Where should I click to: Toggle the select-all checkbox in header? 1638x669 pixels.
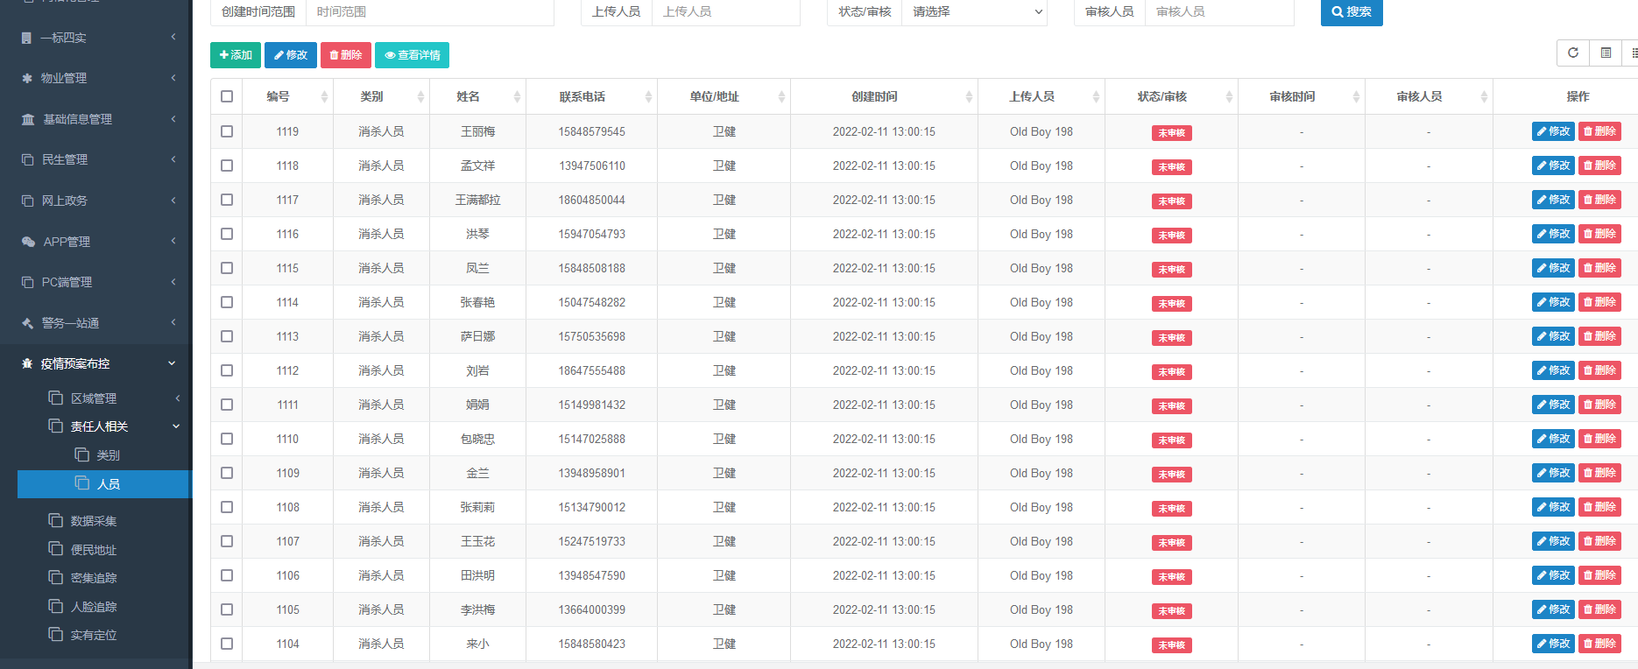[x=227, y=96]
